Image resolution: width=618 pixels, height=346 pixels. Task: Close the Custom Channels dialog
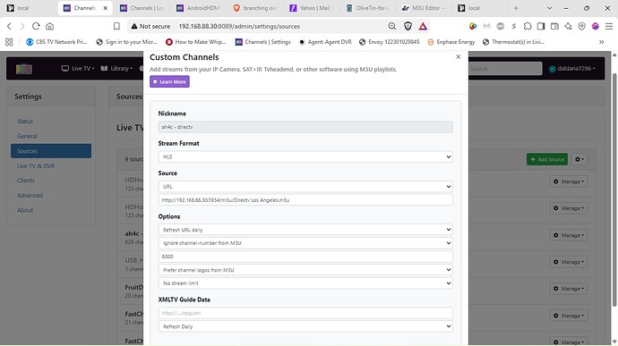(458, 56)
